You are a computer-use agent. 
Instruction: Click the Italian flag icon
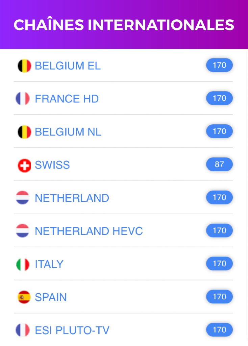(x=23, y=264)
